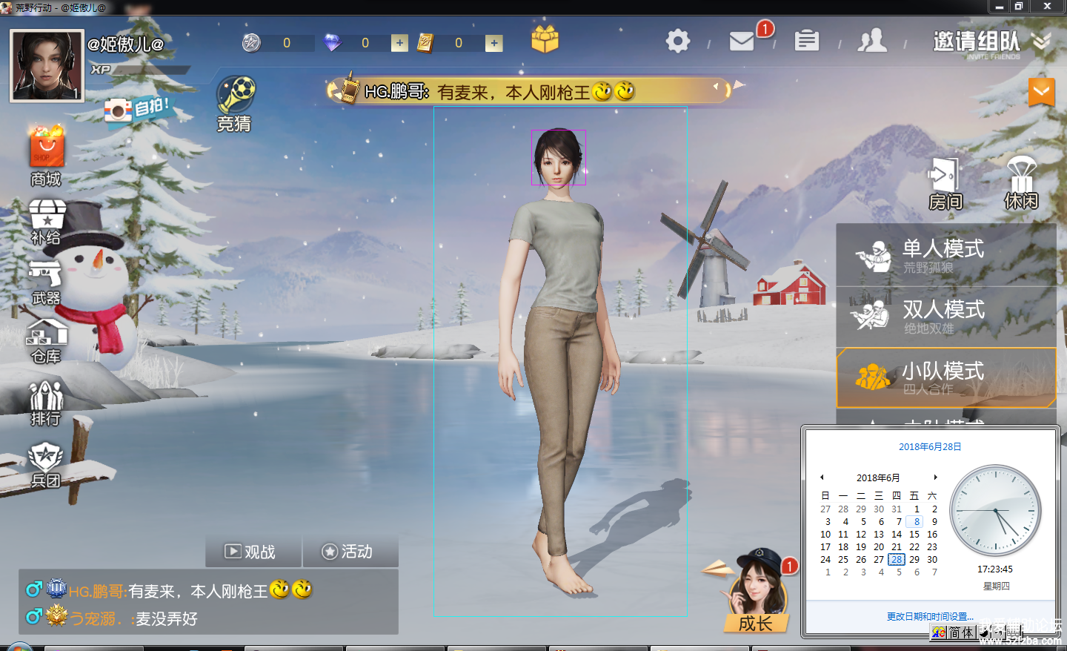Open the 休闲 parachute icon
The width and height of the screenshot is (1067, 651).
click(x=1021, y=182)
